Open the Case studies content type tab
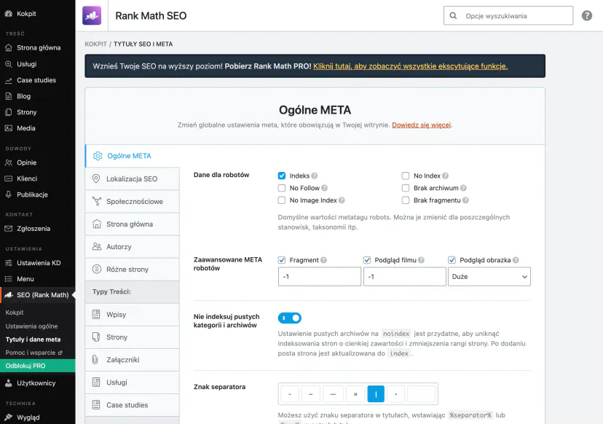This screenshot has width=603, height=424. tap(133, 405)
